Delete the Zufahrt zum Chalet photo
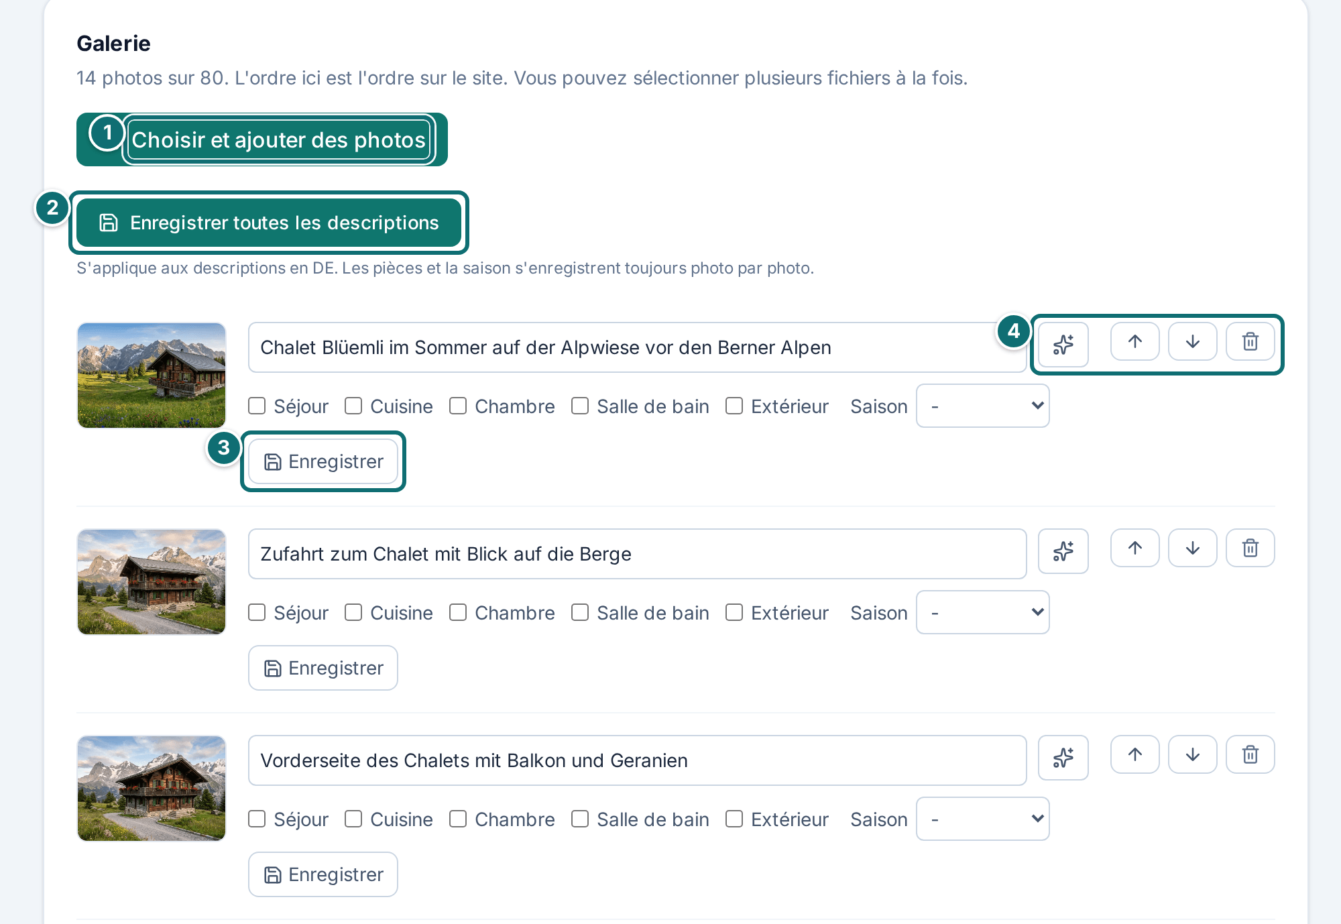The height and width of the screenshot is (924, 1341). point(1250,548)
